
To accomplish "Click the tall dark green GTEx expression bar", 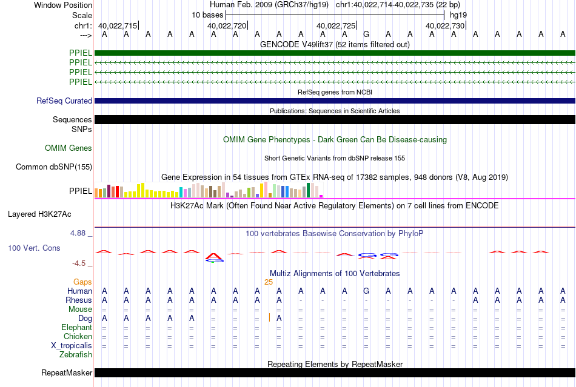I will pos(309,190).
